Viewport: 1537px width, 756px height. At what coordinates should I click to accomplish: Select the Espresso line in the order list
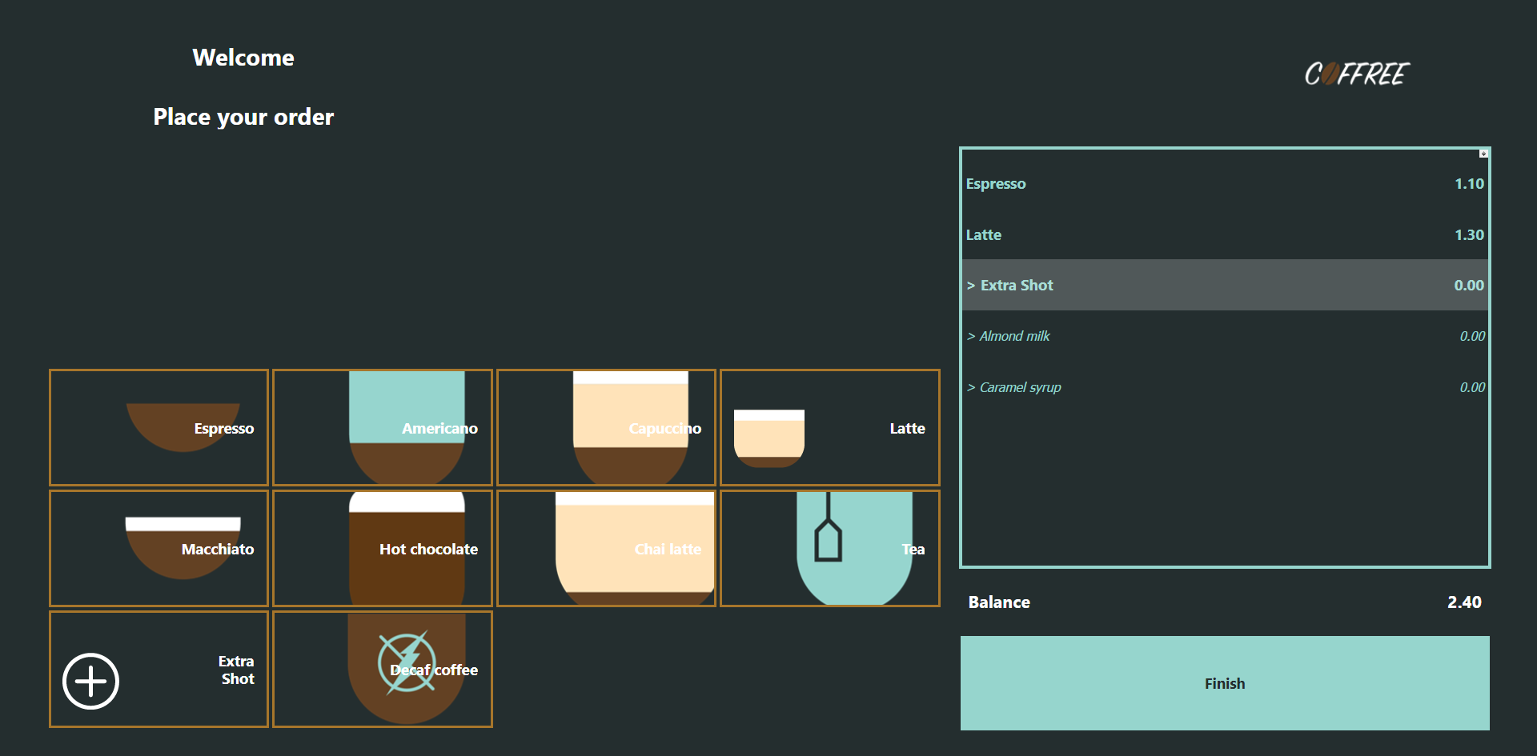coord(1224,184)
